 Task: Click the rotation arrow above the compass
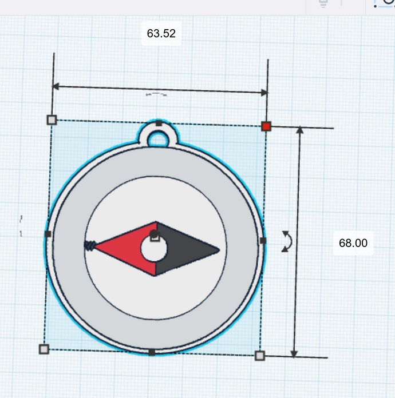(157, 93)
